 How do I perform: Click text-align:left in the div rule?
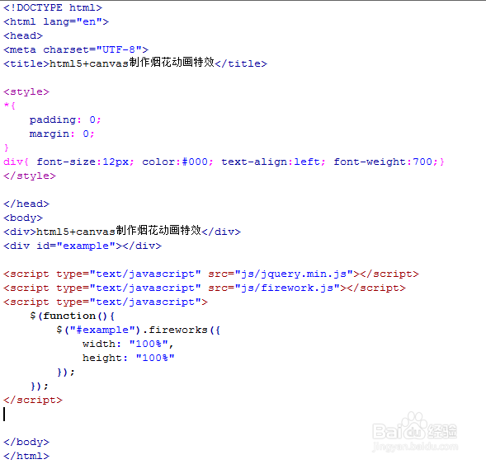point(273,162)
